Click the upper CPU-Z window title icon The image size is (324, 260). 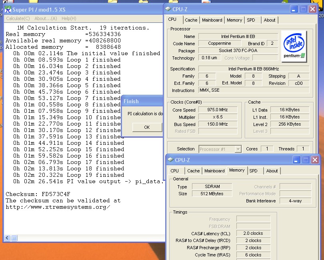pos(168,9)
